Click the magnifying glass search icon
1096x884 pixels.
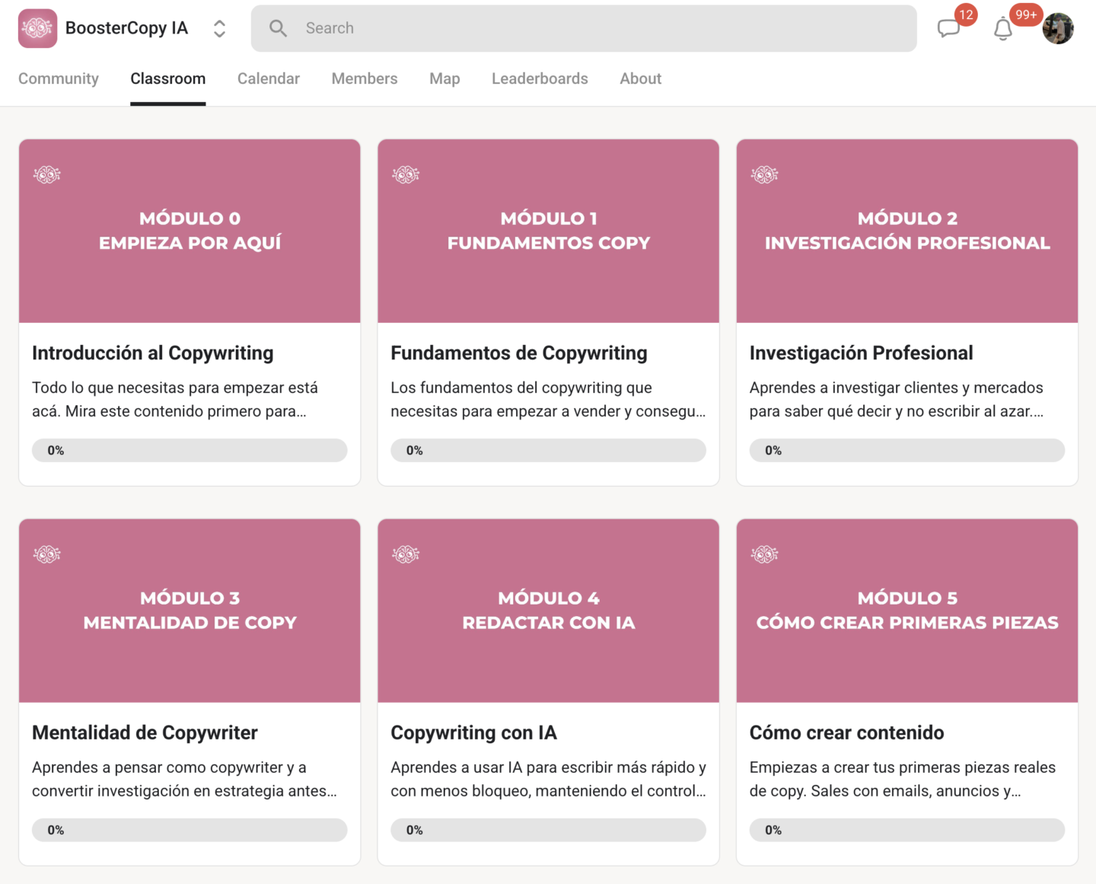click(x=278, y=28)
